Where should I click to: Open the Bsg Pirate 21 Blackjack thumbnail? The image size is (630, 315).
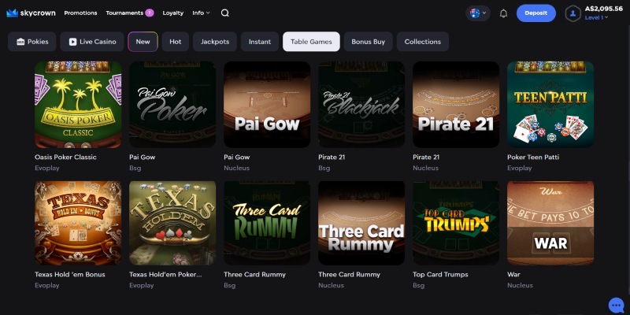(361, 105)
